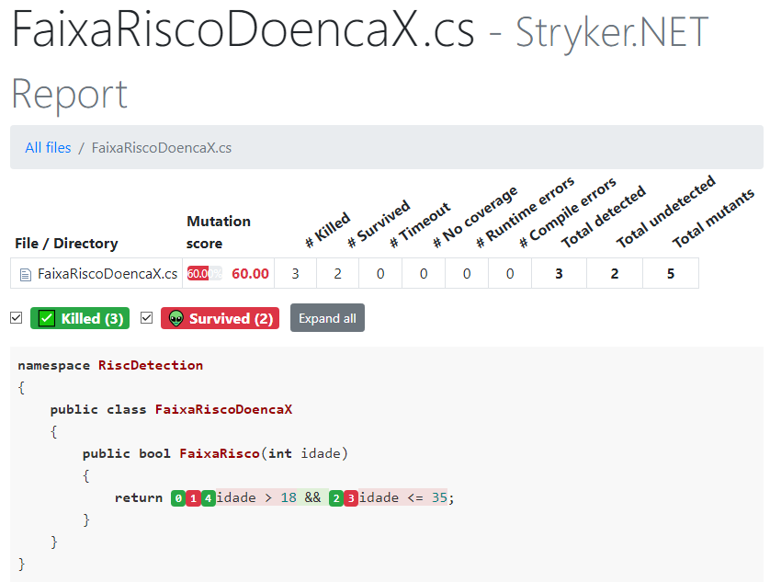Click the # Runtime errors column header
The image size is (770, 582).
point(525,211)
